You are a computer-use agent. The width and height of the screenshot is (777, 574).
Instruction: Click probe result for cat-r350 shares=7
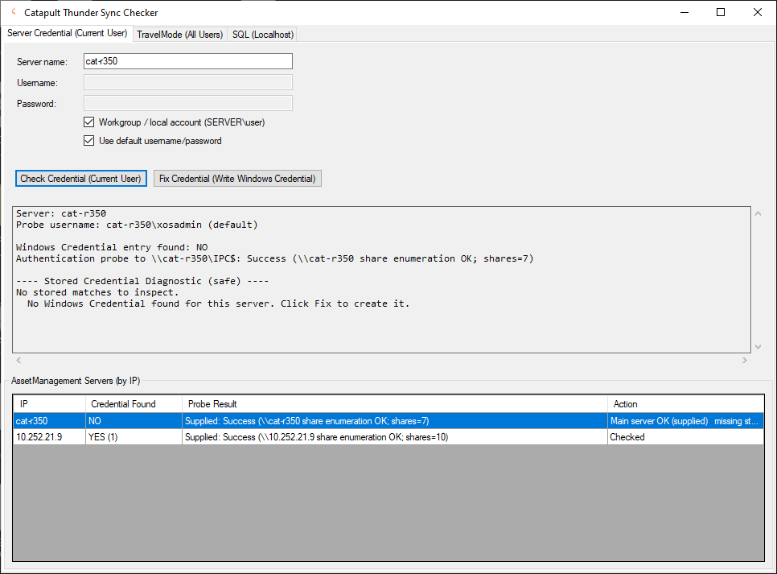(x=394, y=421)
